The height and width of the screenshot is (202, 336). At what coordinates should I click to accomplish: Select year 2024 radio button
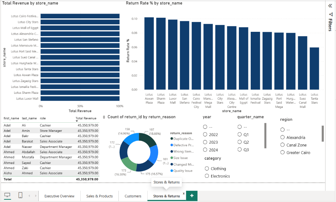coord(205,150)
